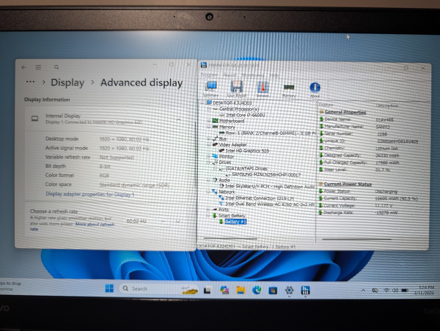Click the breadcrumb ellipsis in Settings

(30, 82)
